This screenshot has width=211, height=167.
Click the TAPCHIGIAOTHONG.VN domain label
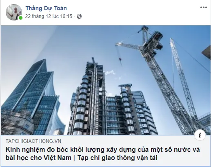(x=33, y=141)
